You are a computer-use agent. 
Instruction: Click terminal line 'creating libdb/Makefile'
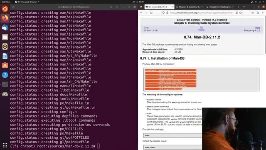(x=49, y=90)
